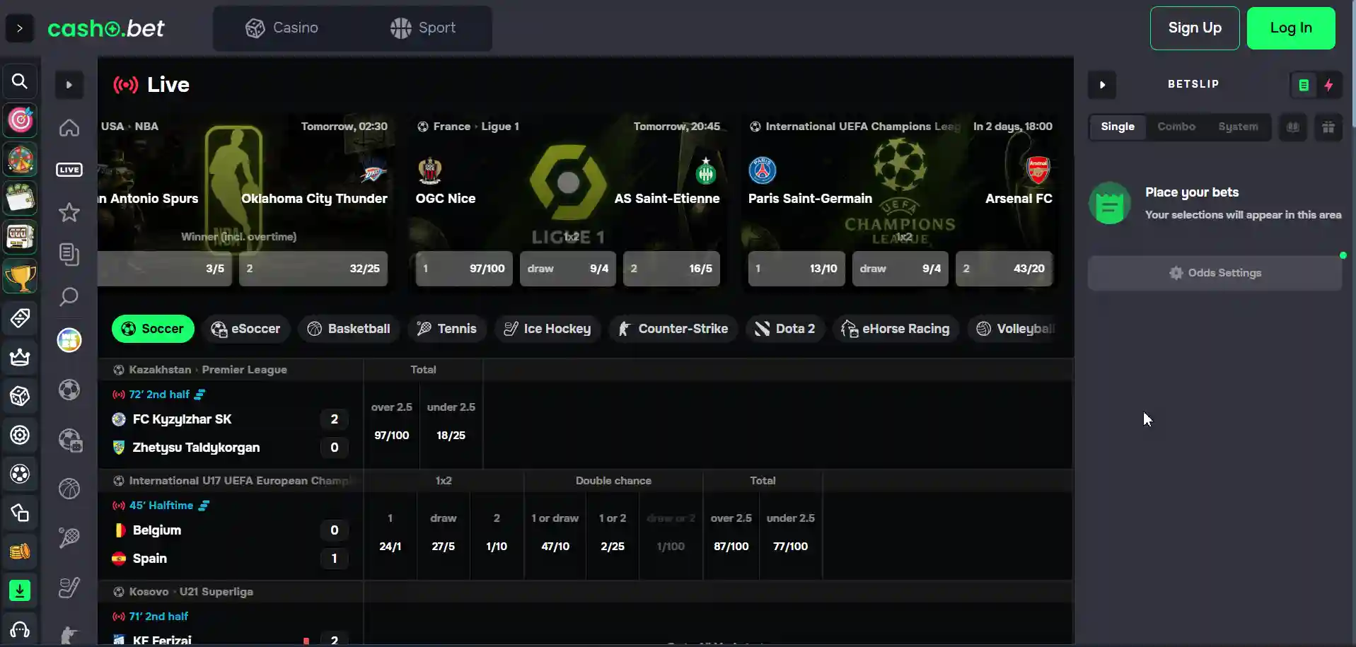Screen dimensions: 1356x647
Task: Select the Combo betslip tab
Action: [1176, 127]
